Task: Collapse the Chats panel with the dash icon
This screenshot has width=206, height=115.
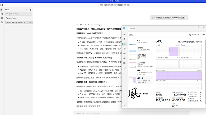Action: pyautogui.click(x=27, y=10)
